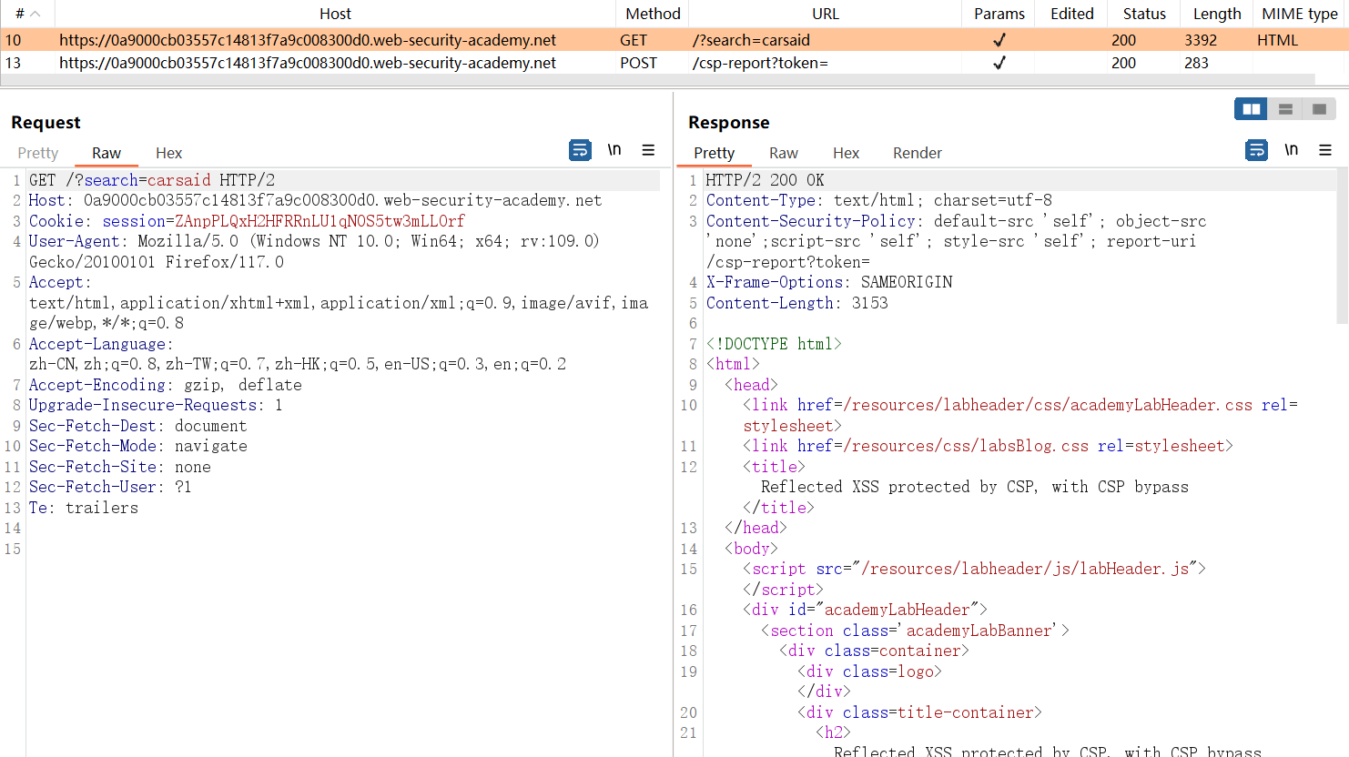Image resolution: width=1349 pixels, height=757 pixels.
Task: Open the Raw tab in Response
Action: 783,153
